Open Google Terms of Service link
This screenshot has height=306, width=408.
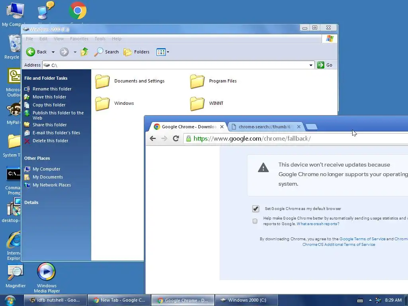point(362,239)
